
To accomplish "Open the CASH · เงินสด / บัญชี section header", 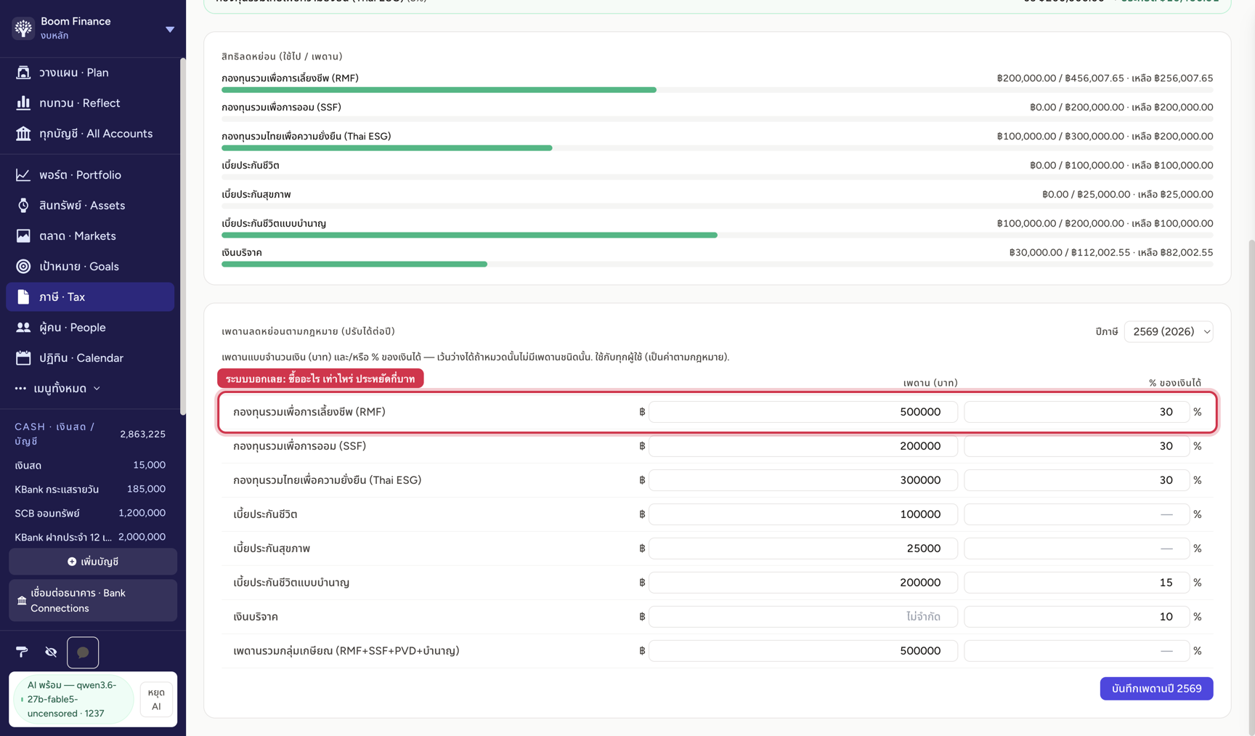I will [x=90, y=434].
